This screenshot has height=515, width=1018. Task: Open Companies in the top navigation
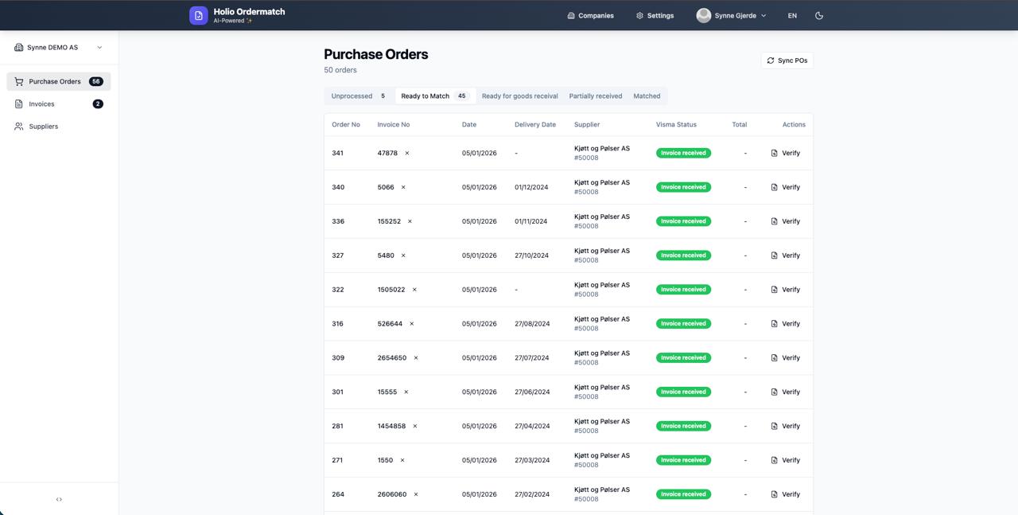coord(590,15)
